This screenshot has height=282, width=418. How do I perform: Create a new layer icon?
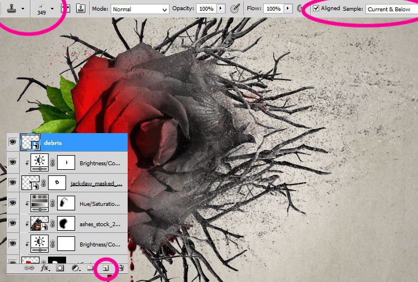tap(106, 268)
